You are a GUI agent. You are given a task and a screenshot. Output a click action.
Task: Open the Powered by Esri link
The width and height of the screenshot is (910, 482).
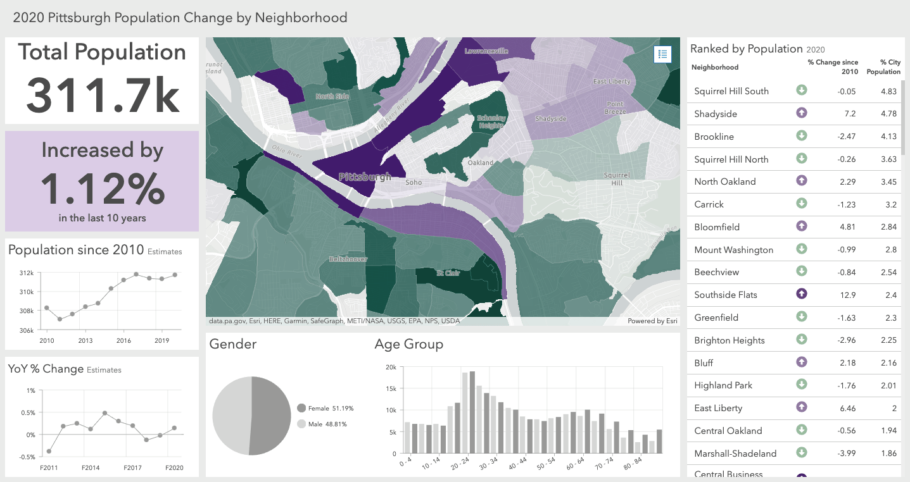click(x=654, y=321)
